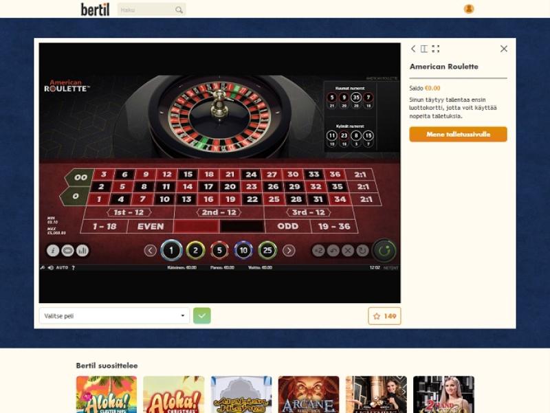
Task: Add game to favorites star 149
Action: (x=384, y=316)
